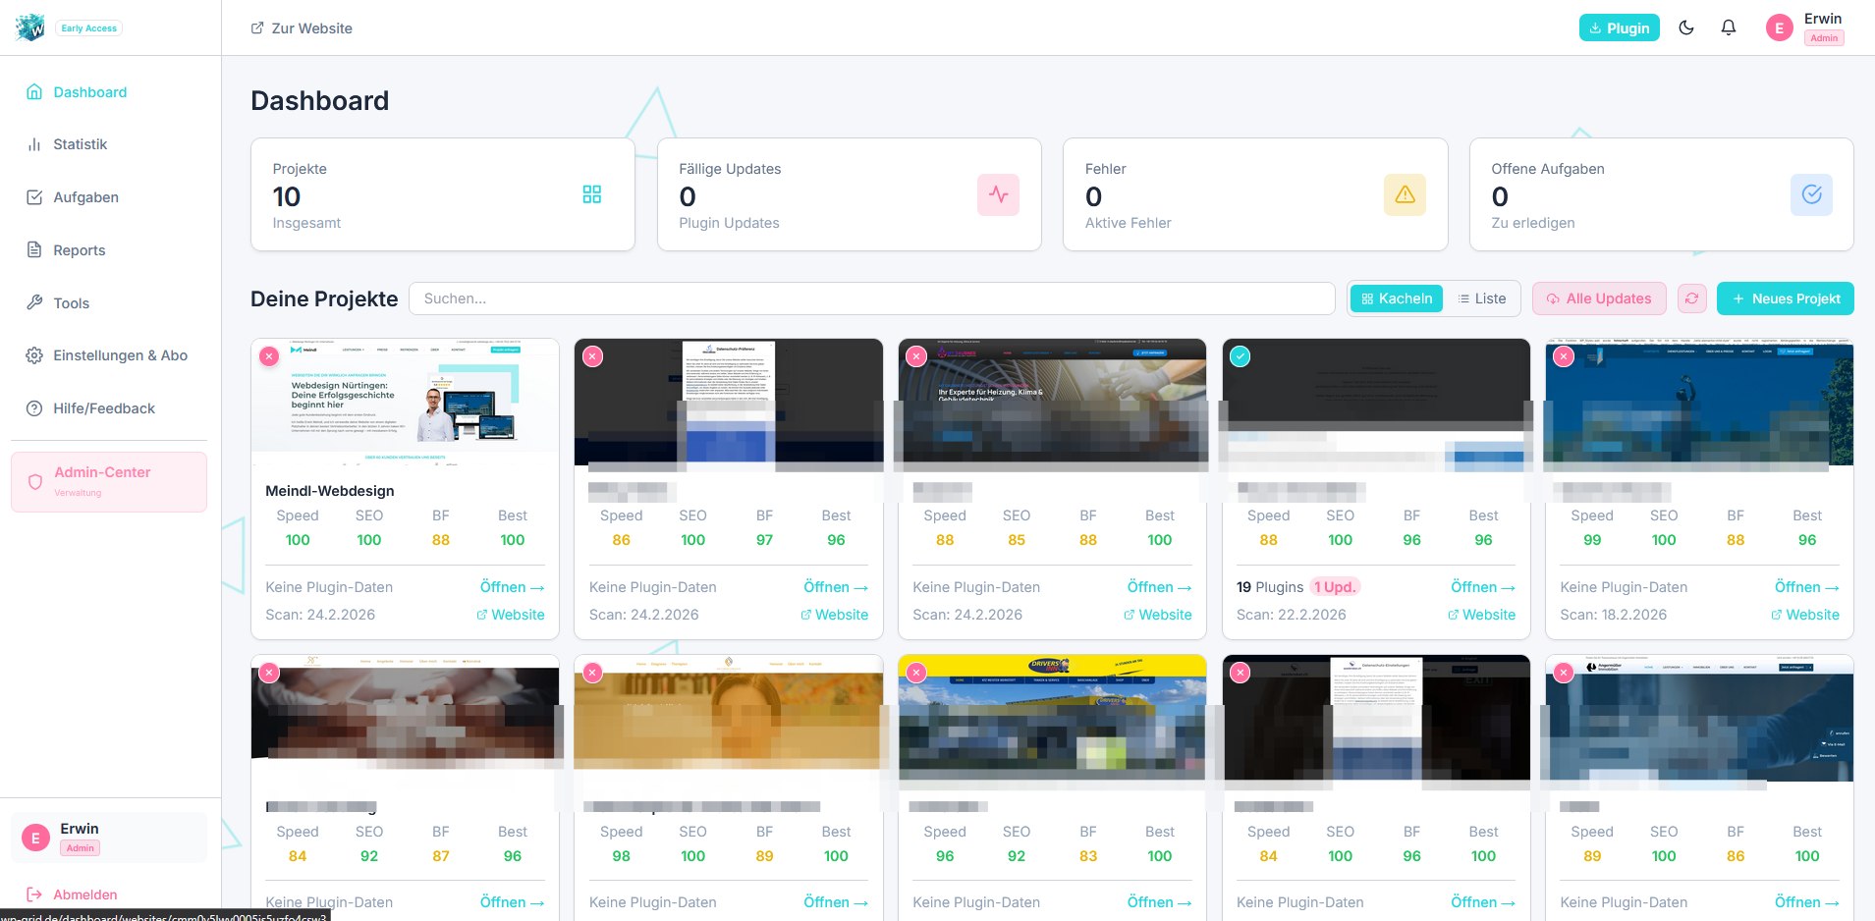1875x921 pixels.
Task: Download the Plugin via top button
Action: click(1619, 27)
